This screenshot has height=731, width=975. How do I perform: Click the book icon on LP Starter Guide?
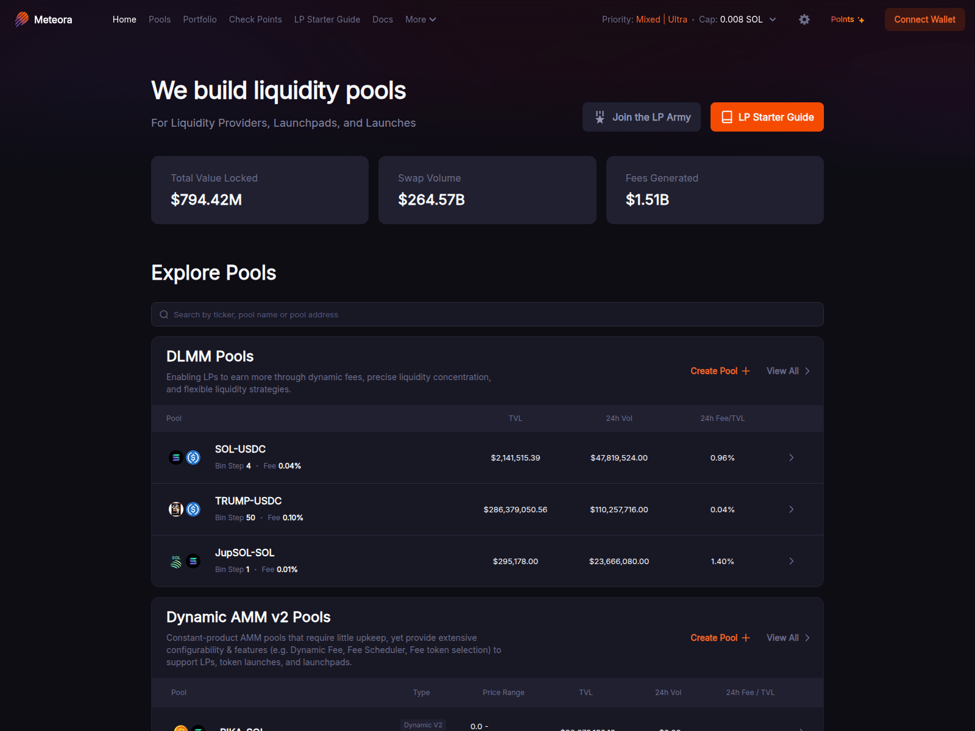(727, 117)
